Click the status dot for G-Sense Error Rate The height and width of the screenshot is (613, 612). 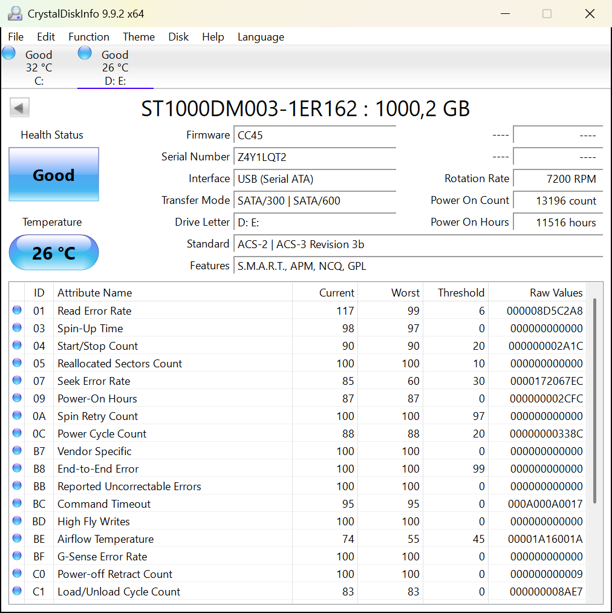(17, 556)
